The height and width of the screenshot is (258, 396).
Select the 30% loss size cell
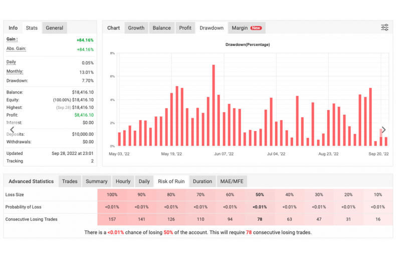[319, 194]
